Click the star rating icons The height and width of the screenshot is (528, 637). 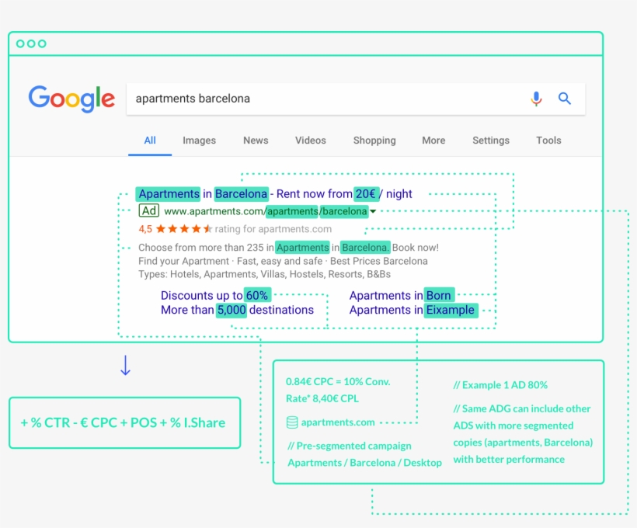pyautogui.click(x=183, y=229)
